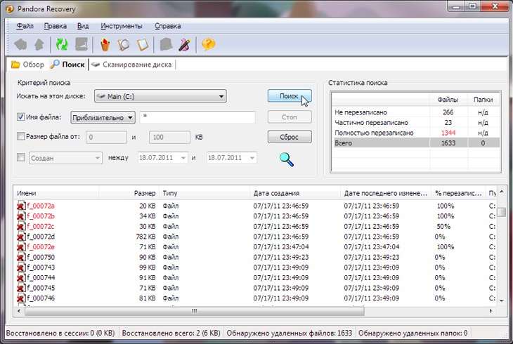Click the orange recover file toolbar icon
The width and height of the screenshot is (513, 344).
click(x=105, y=44)
